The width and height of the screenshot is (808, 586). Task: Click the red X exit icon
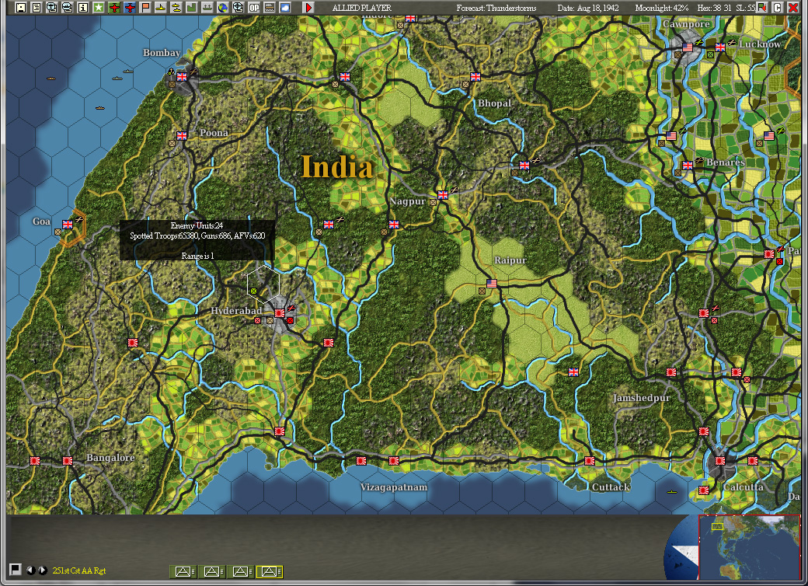[x=793, y=8]
